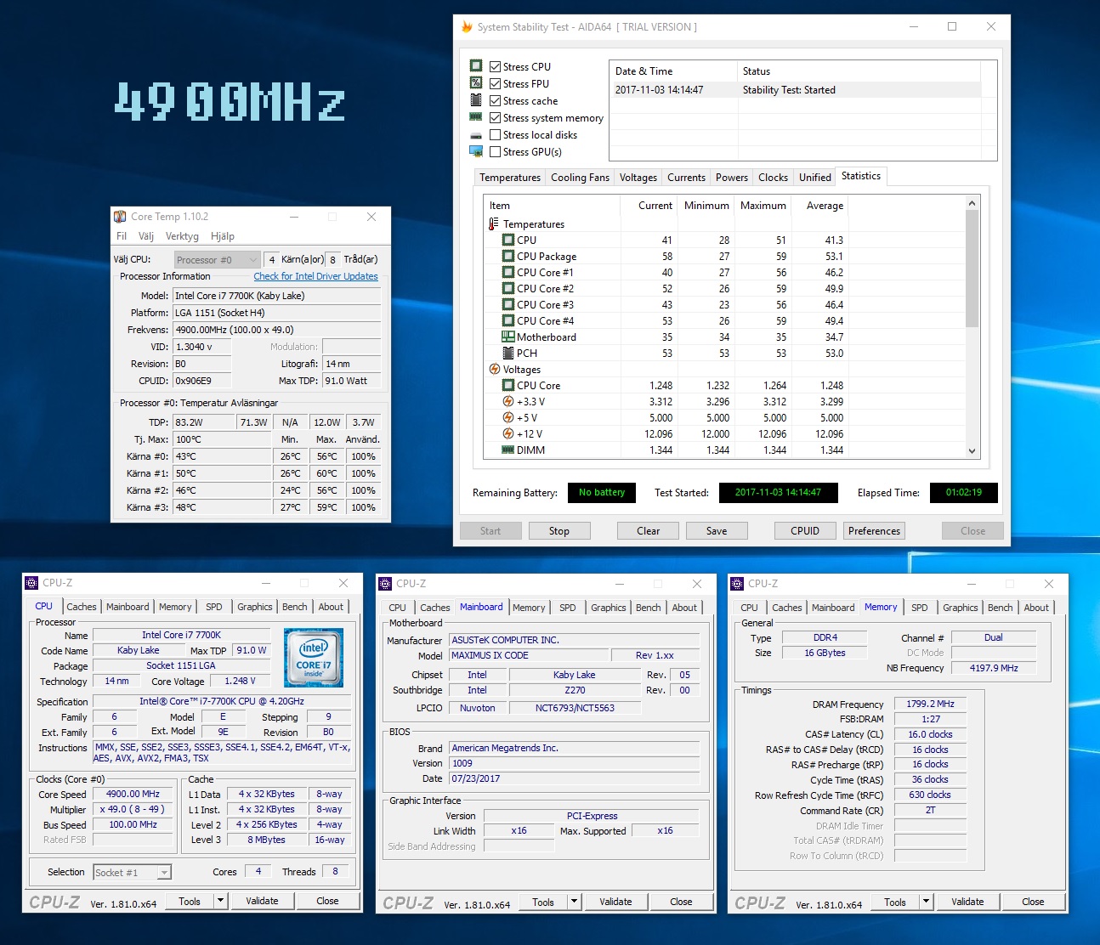
Task: Click the Stress GPU(s) monitor icon
Action: [x=476, y=151]
